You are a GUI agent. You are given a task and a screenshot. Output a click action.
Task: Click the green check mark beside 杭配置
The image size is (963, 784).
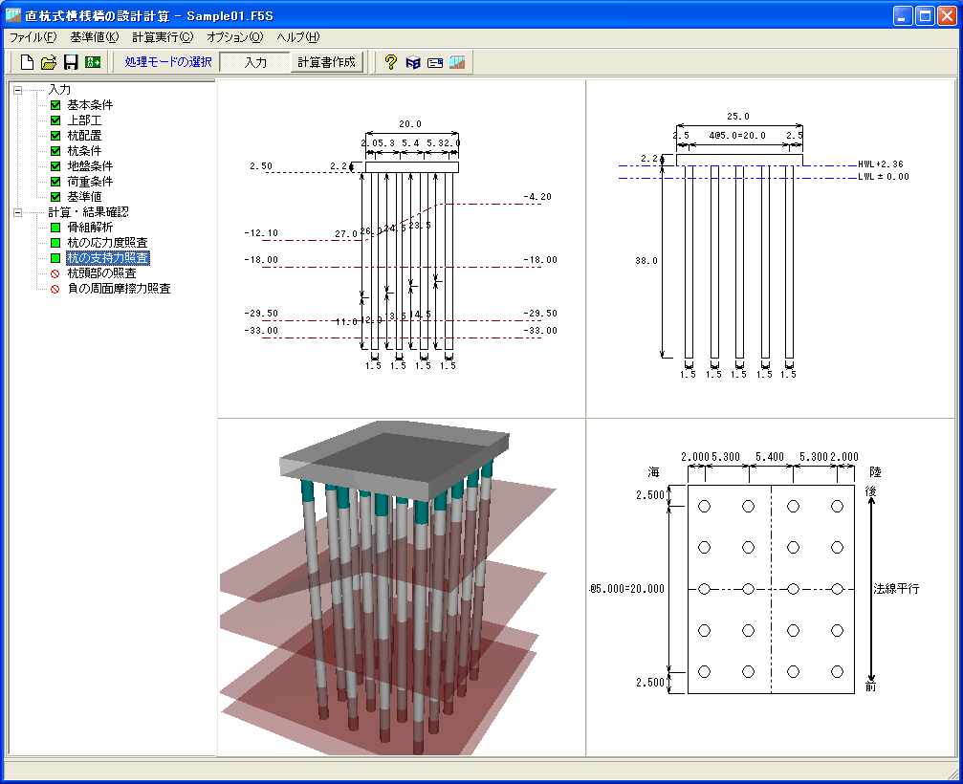tap(55, 136)
